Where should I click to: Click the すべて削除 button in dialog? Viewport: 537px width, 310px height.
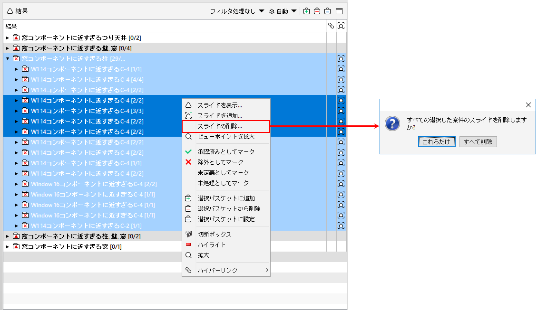pyautogui.click(x=478, y=141)
